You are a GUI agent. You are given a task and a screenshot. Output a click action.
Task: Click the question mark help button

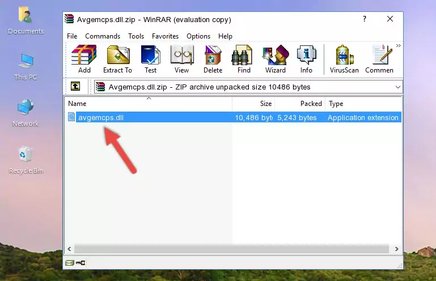click(x=365, y=19)
